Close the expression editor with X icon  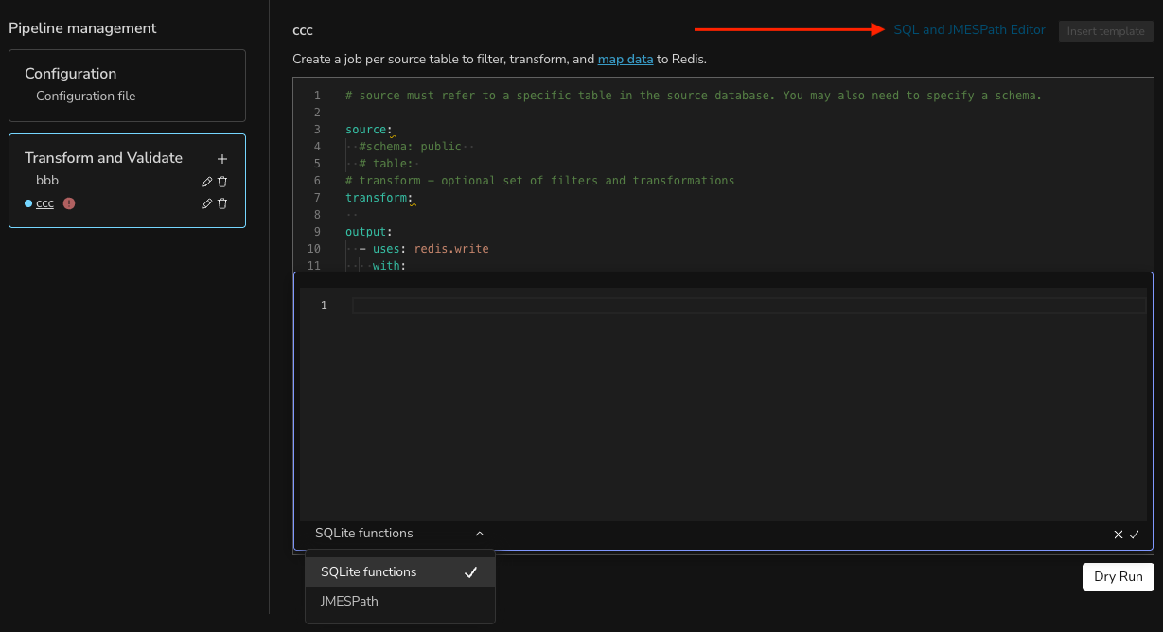[x=1119, y=535]
